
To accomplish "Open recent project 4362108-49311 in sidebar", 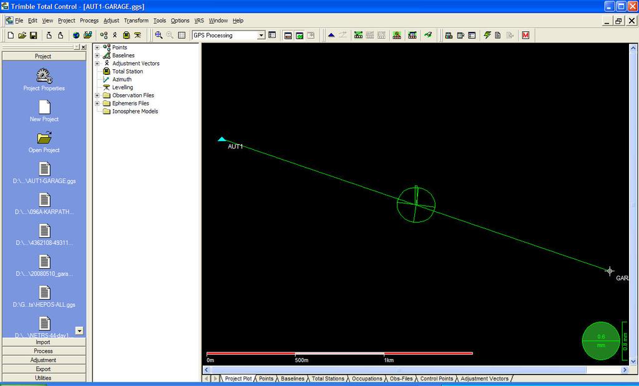I will [44, 234].
